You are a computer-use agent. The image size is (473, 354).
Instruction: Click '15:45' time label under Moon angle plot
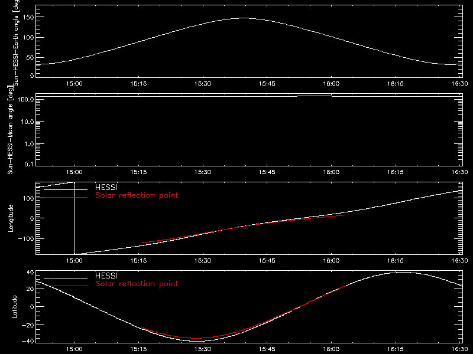(267, 172)
